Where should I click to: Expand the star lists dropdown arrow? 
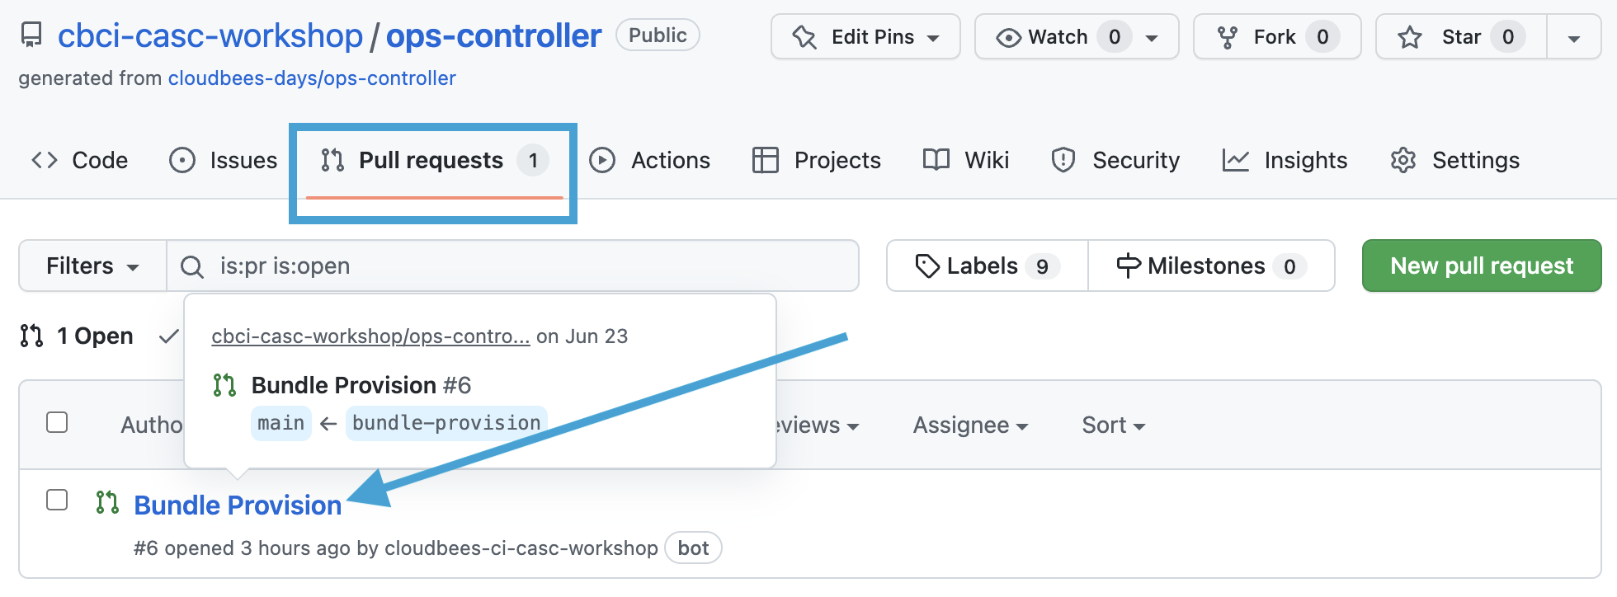tap(1573, 38)
